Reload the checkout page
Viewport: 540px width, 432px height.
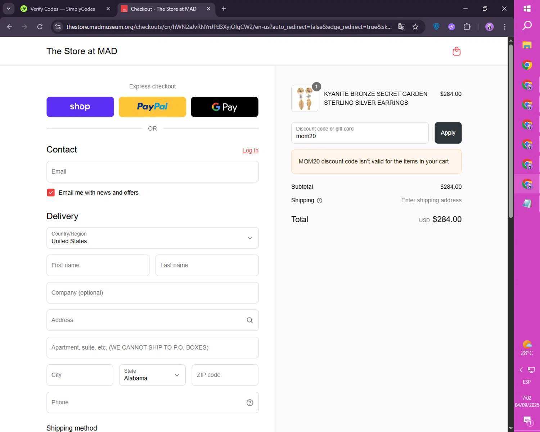[40, 27]
